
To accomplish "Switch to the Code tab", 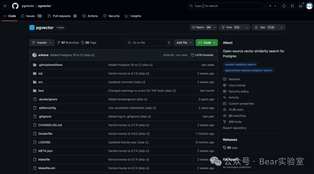I will [10, 16].
